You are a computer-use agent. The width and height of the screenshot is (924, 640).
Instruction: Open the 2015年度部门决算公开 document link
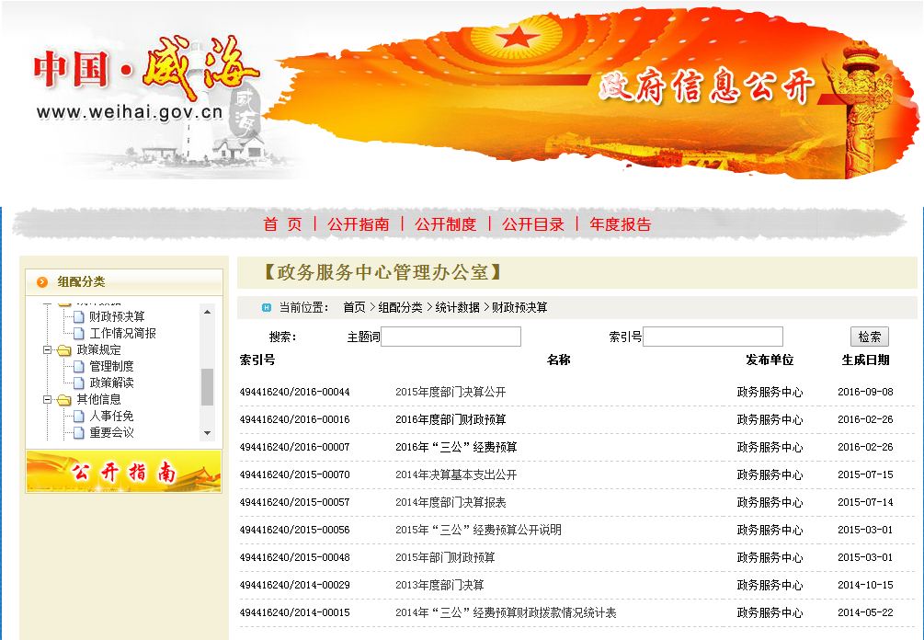coord(451,393)
